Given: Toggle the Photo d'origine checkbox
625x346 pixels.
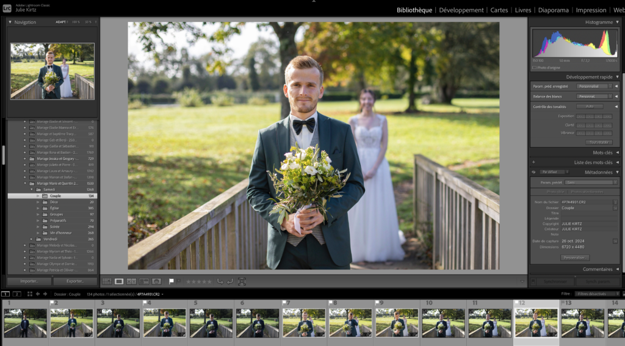Looking at the screenshot, I should (534, 68).
